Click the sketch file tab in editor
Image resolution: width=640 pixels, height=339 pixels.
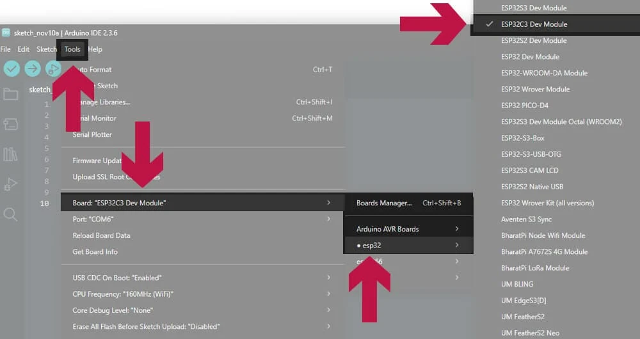[x=41, y=90]
